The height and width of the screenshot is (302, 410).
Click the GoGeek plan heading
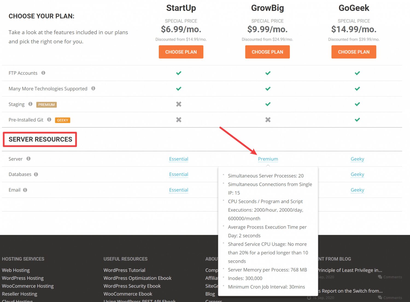click(x=354, y=8)
